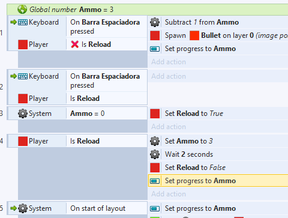Select the gear icon next to Wait 2 seconds

pos(155,154)
